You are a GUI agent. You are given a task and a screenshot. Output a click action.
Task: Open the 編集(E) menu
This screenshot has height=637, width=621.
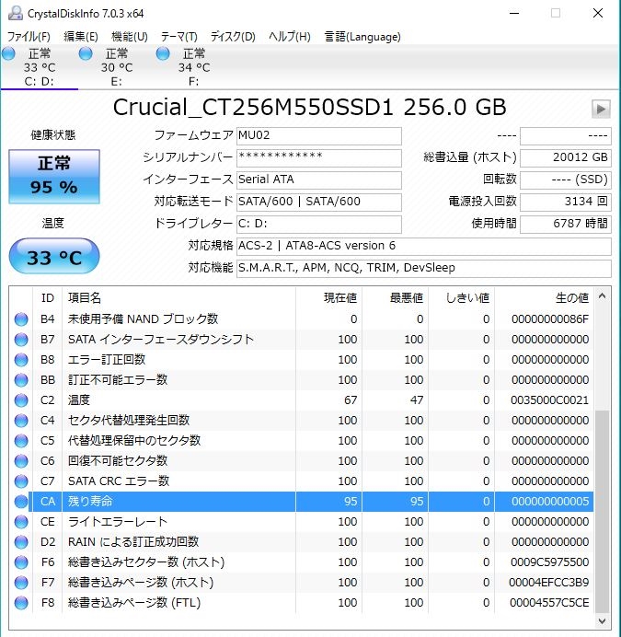(x=81, y=37)
